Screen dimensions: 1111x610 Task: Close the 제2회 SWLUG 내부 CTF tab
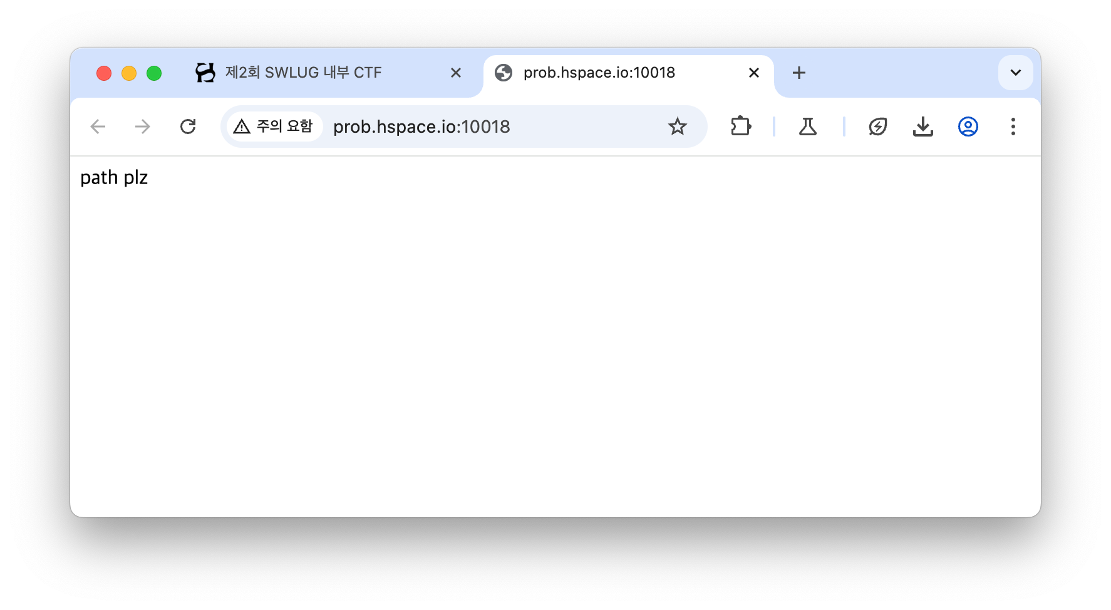(456, 73)
